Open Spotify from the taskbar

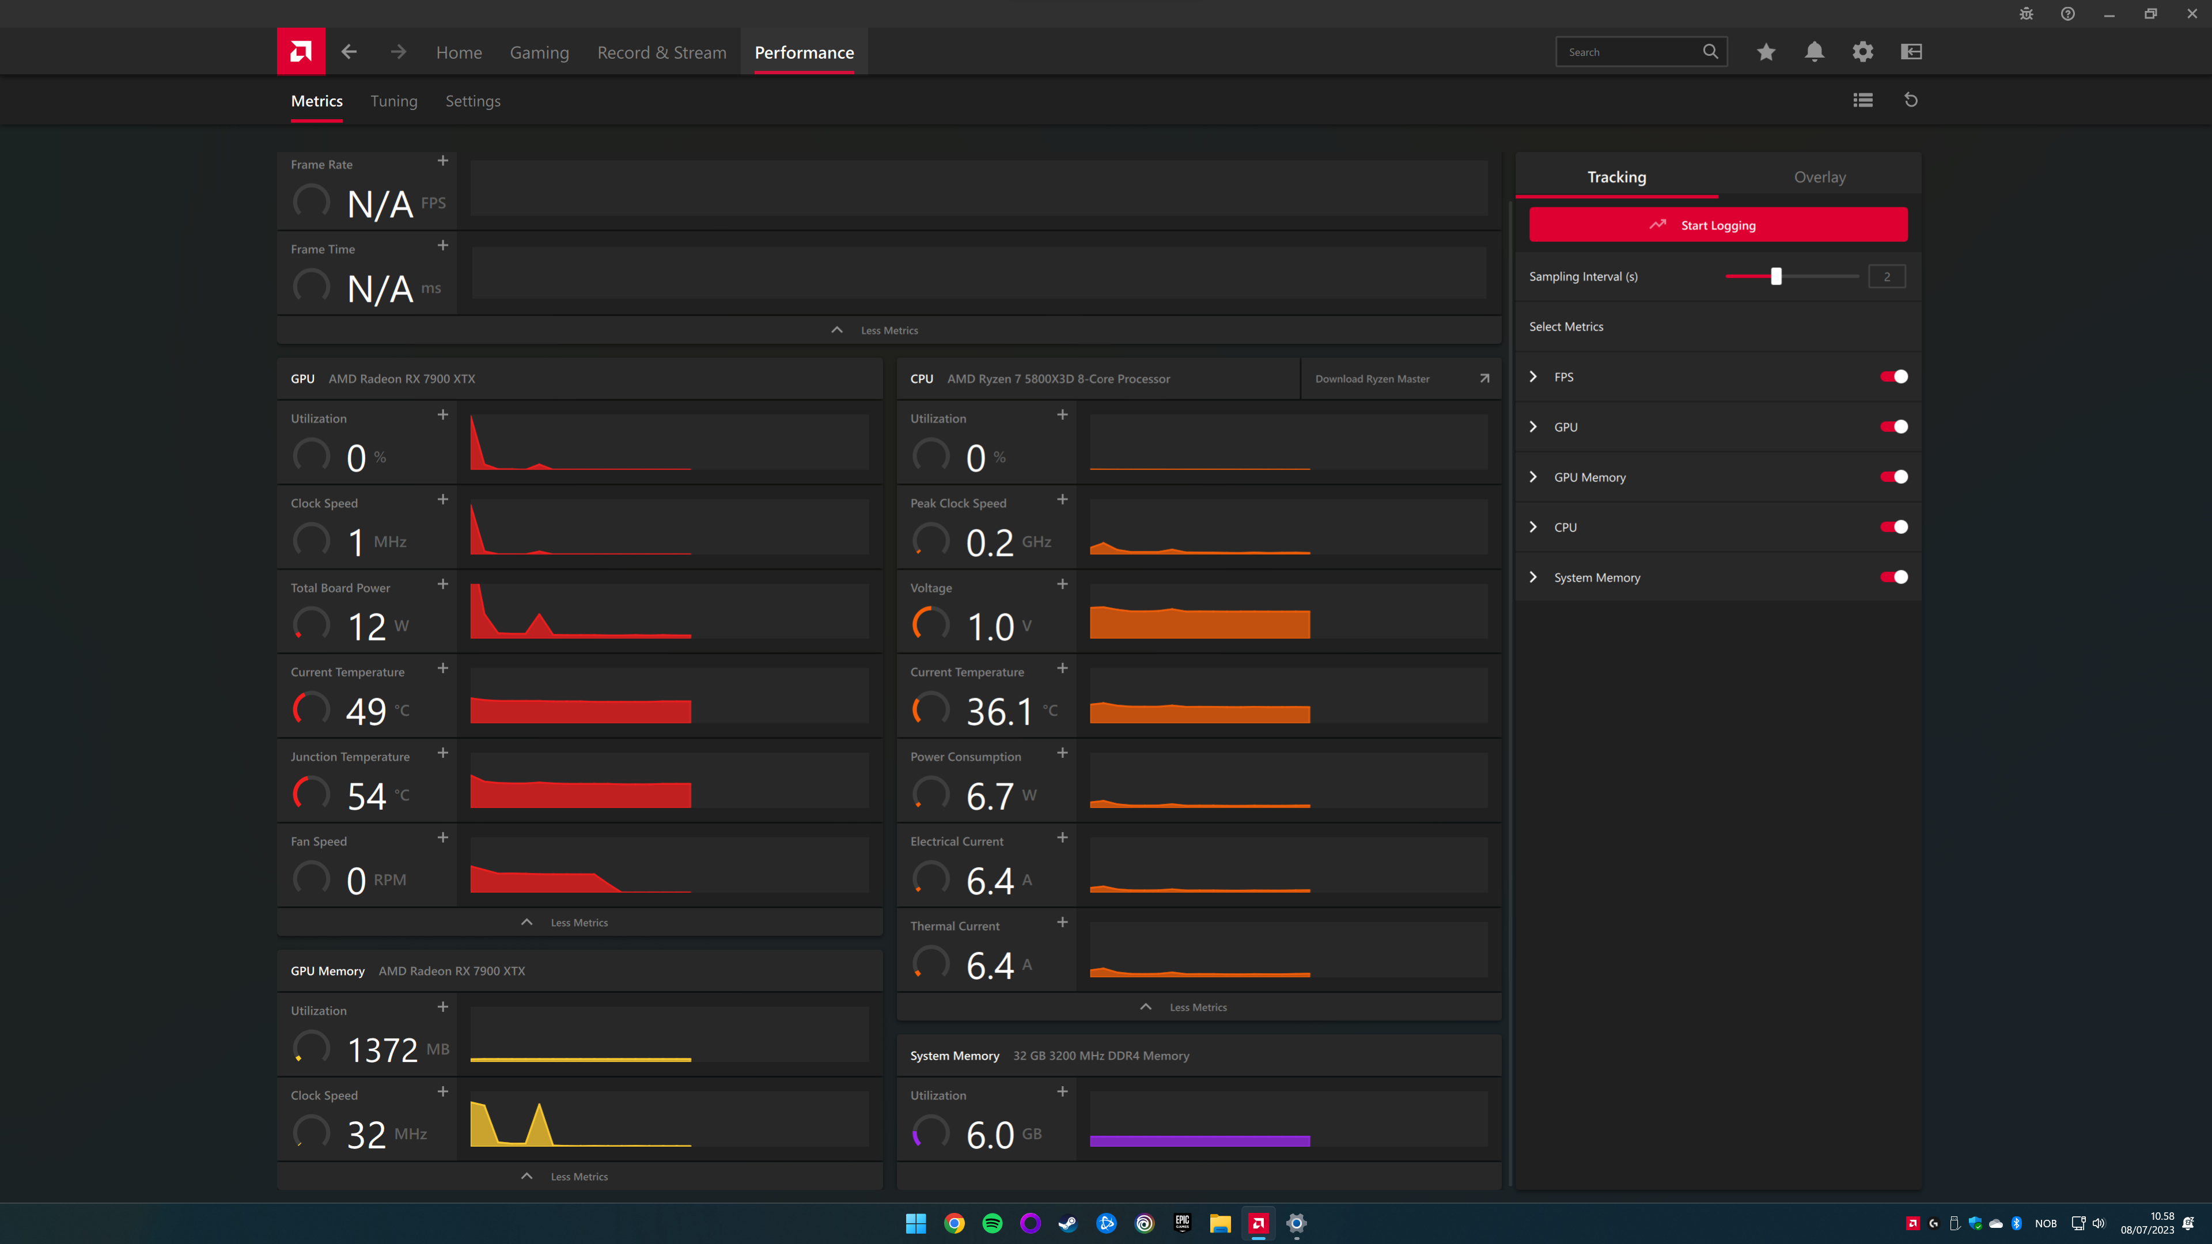(x=992, y=1223)
